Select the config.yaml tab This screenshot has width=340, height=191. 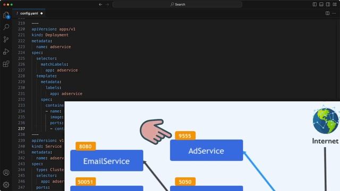(x=29, y=13)
